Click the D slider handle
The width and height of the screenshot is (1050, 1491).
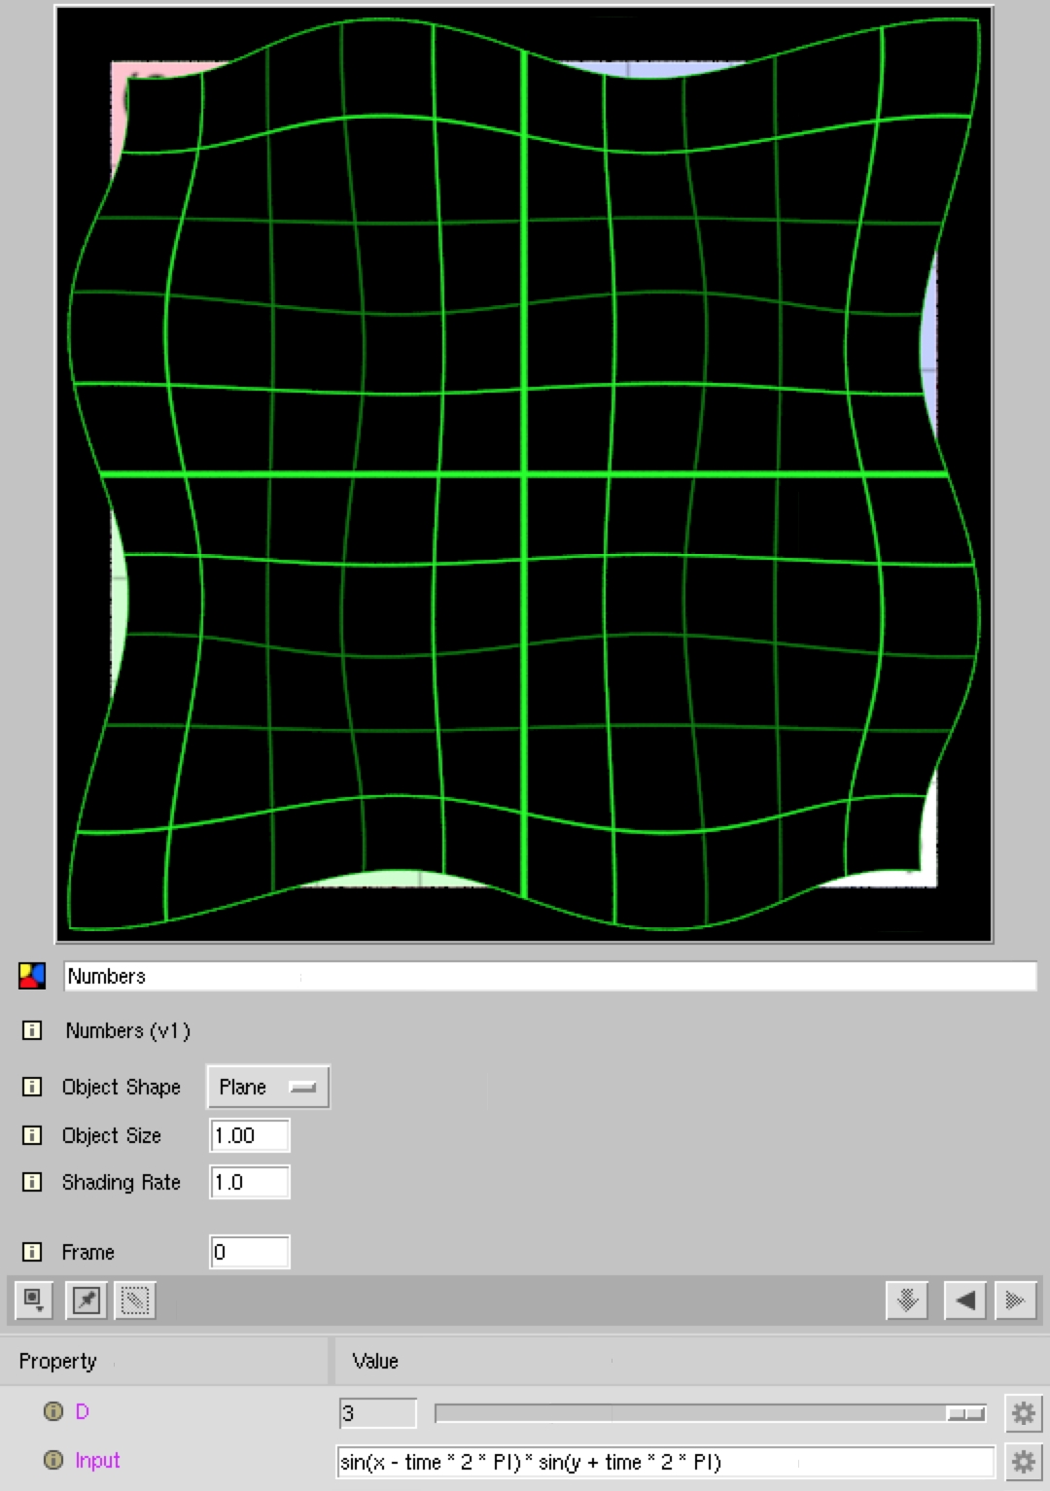(965, 1413)
